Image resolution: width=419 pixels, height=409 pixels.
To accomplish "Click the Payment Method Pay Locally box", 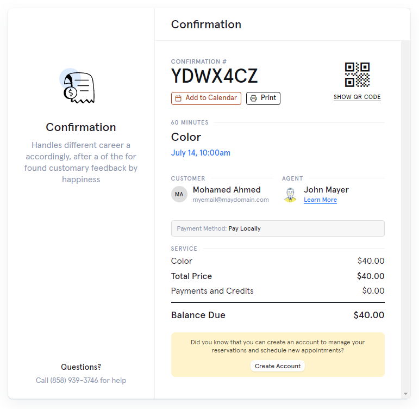I will [278, 228].
